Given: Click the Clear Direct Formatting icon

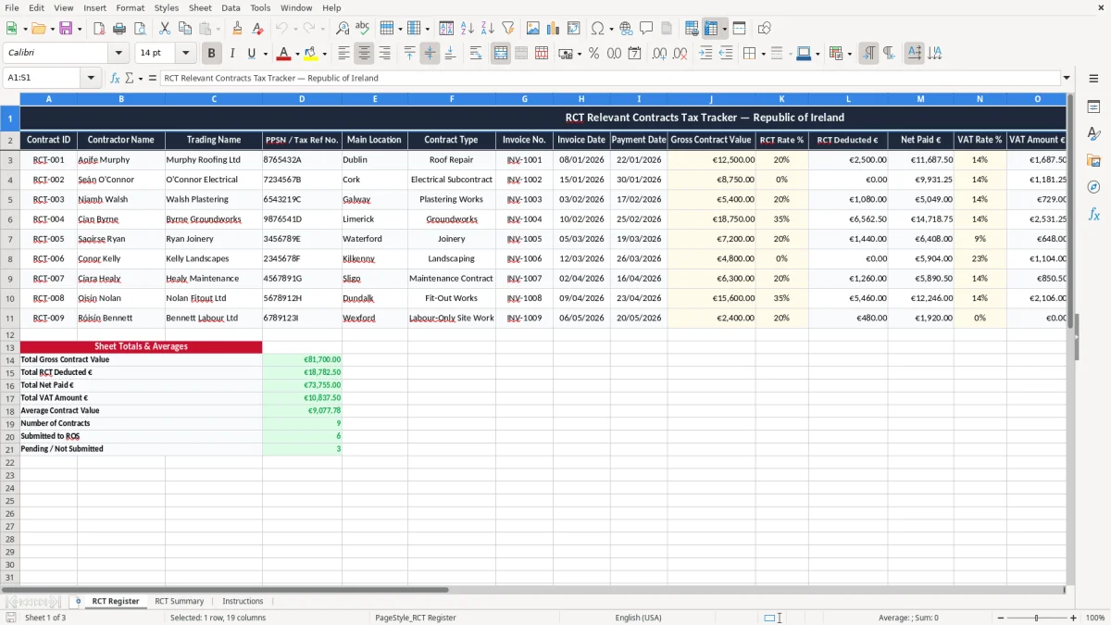Looking at the screenshot, I should pyautogui.click(x=257, y=29).
